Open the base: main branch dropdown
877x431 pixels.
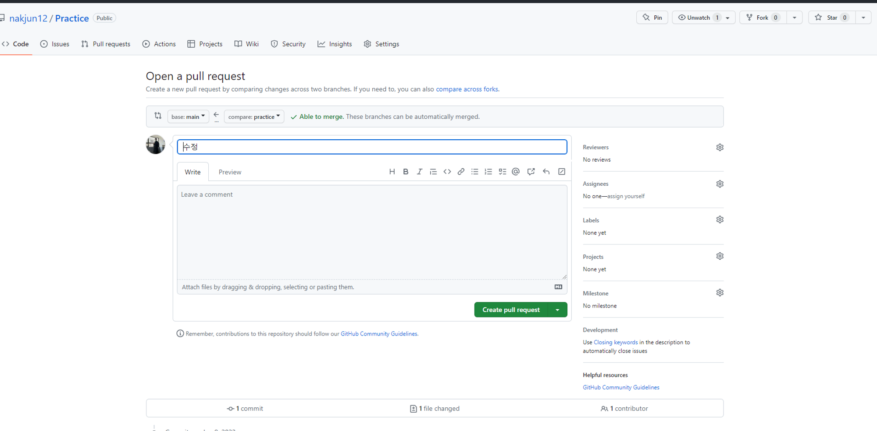tap(188, 117)
